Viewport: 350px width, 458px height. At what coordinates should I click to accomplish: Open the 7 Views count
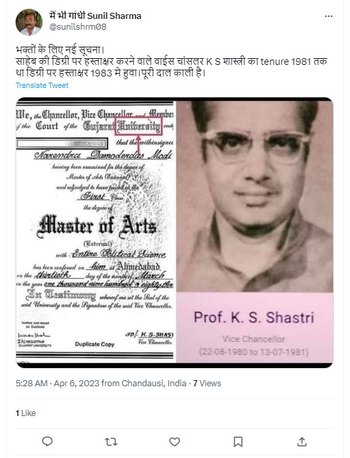207,383
